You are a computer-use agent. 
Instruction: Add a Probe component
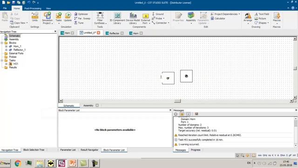pyautogui.click(x=157, y=19)
